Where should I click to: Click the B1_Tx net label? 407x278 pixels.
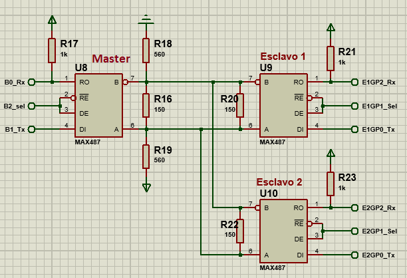[x=15, y=129]
